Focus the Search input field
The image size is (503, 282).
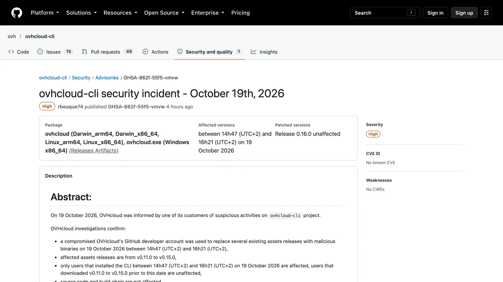[385, 13]
